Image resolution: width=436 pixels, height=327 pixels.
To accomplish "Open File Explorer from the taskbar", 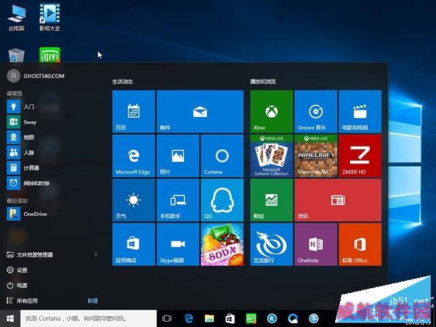I will coord(209,318).
